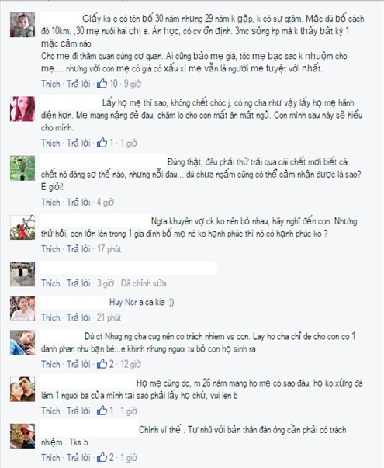384x468 pixels.
Task: Click the tagged name Huy Nsr
Action: click(x=123, y=302)
